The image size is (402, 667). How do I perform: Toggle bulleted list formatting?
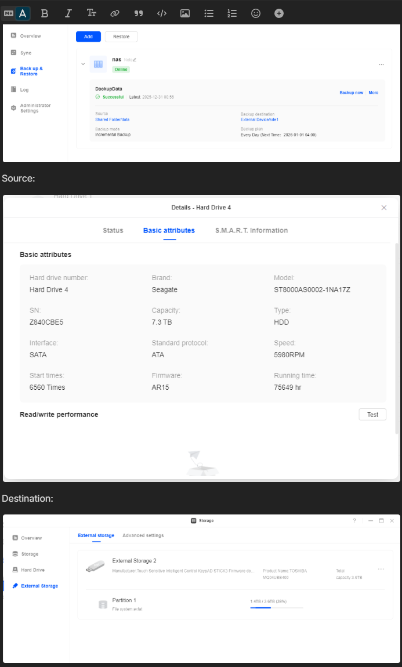[x=209, y=13]
